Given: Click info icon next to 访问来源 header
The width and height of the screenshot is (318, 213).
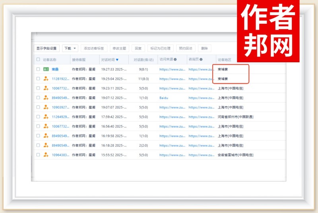Looking at the screenshot, I should point(175,59).
